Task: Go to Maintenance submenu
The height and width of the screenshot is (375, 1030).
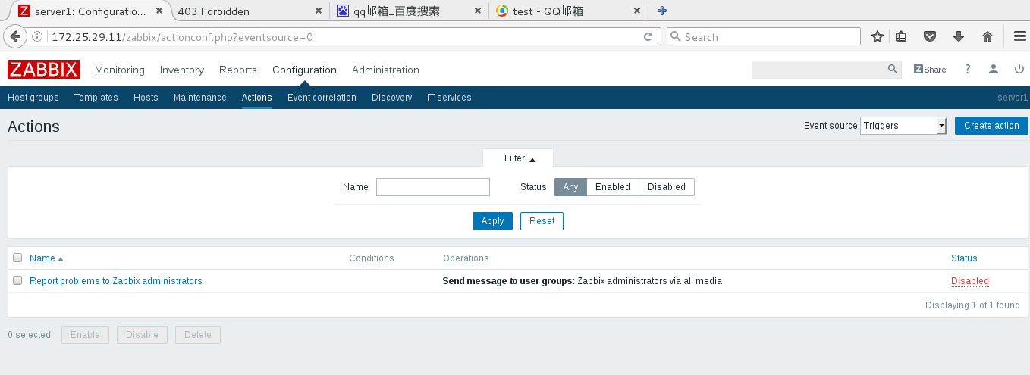Action: point(200,98)
